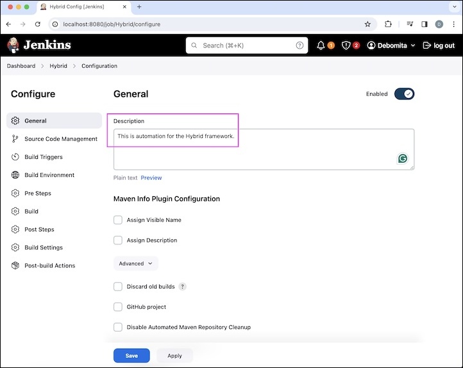Check the Assign Visible Name checkbox

point(118,220)
